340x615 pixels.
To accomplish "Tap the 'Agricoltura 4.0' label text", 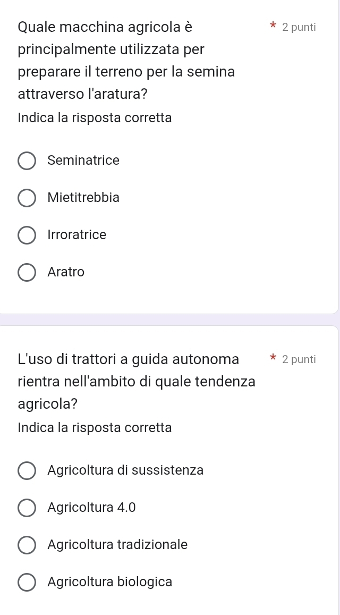I will point(91,508).
